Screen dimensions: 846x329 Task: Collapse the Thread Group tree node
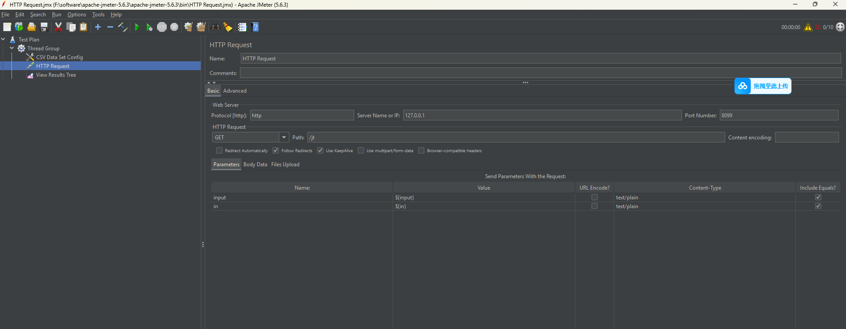click(12, 48)
